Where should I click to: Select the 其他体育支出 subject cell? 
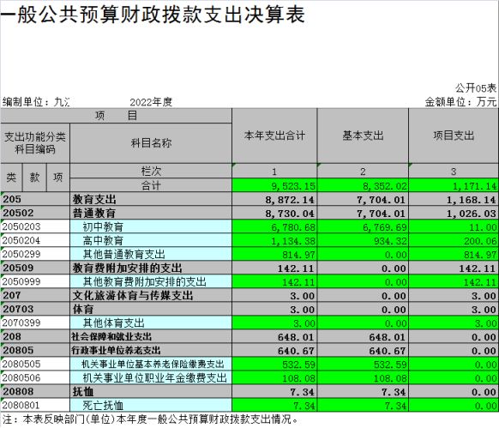tap(151, 323)
